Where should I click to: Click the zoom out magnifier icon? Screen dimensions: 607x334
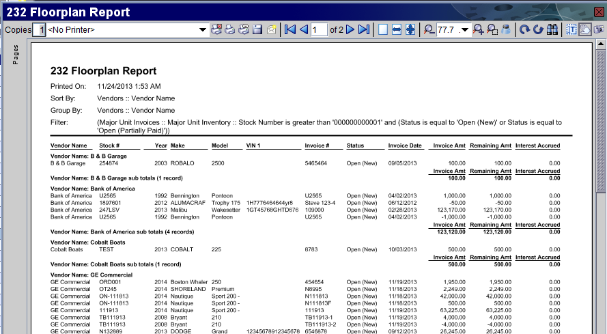[429, 29]
